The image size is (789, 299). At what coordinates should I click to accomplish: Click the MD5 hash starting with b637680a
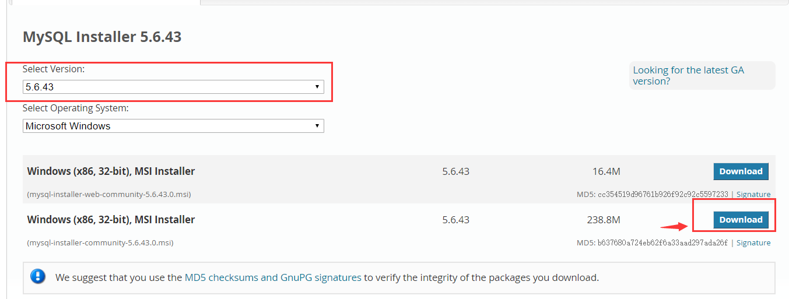663,242
